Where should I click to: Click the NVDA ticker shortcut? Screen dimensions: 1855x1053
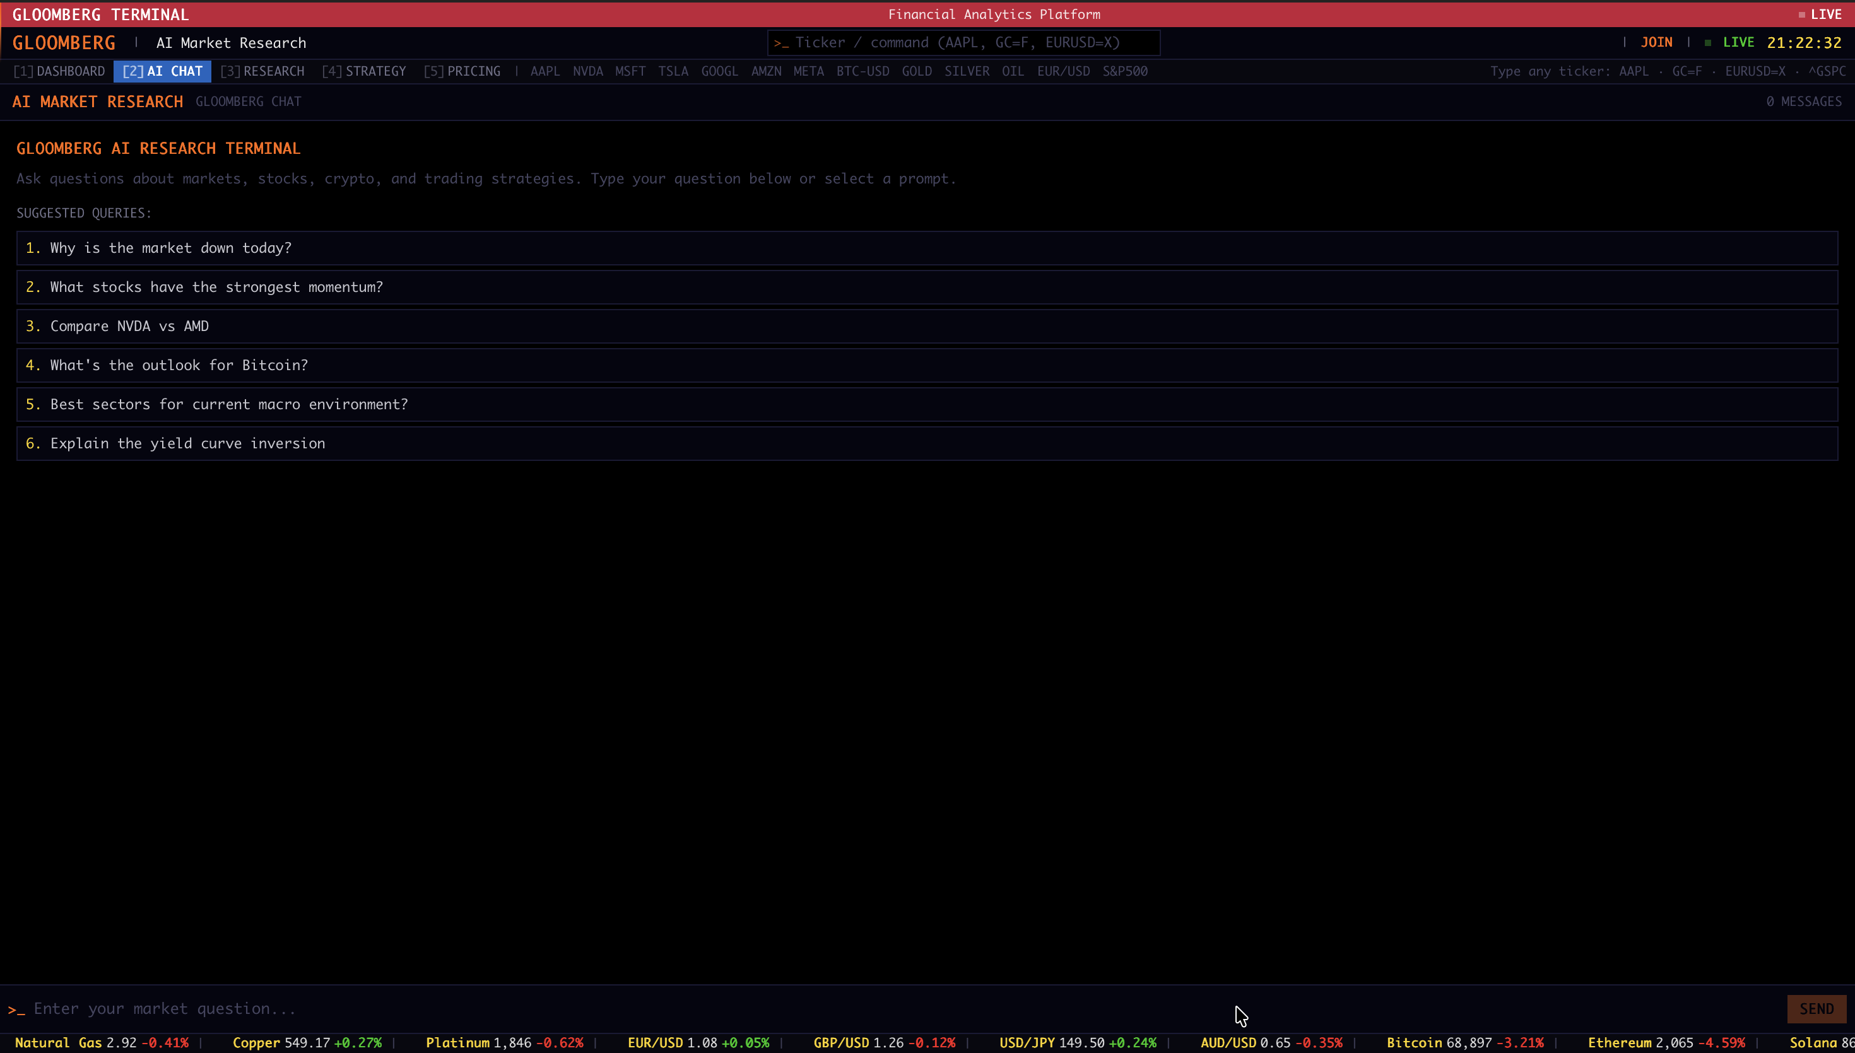587,71
